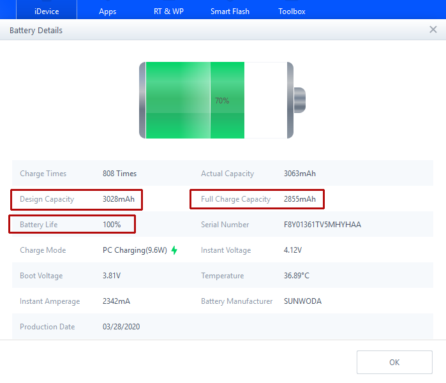The width and height of the screenshot is (446, 383).
Task: Open the Toolbox tab
Action: [292, 11]
